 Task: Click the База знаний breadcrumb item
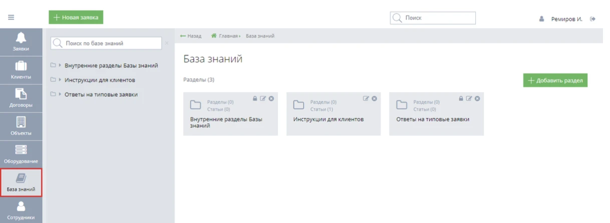coord(260,36)
